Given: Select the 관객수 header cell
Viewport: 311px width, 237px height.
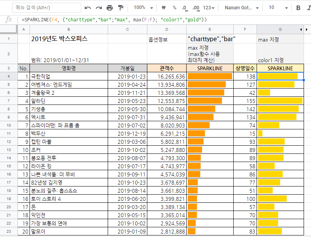Looking at the screenshot, I should 167,68.
